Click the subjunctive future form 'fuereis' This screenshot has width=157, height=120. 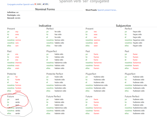(96, 111)
